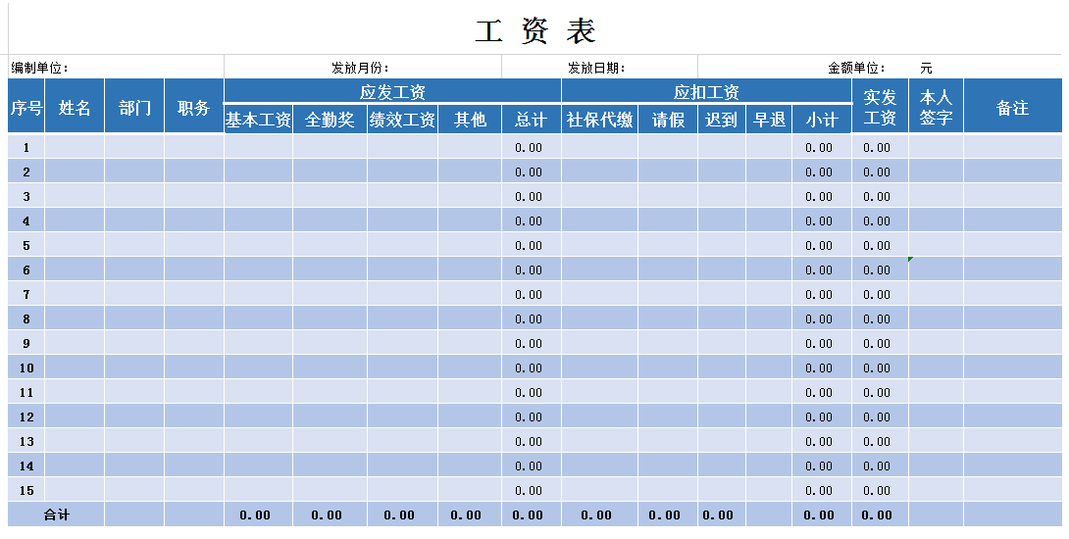Click the 合计 请假 total 0.00

tap(668, 515)
